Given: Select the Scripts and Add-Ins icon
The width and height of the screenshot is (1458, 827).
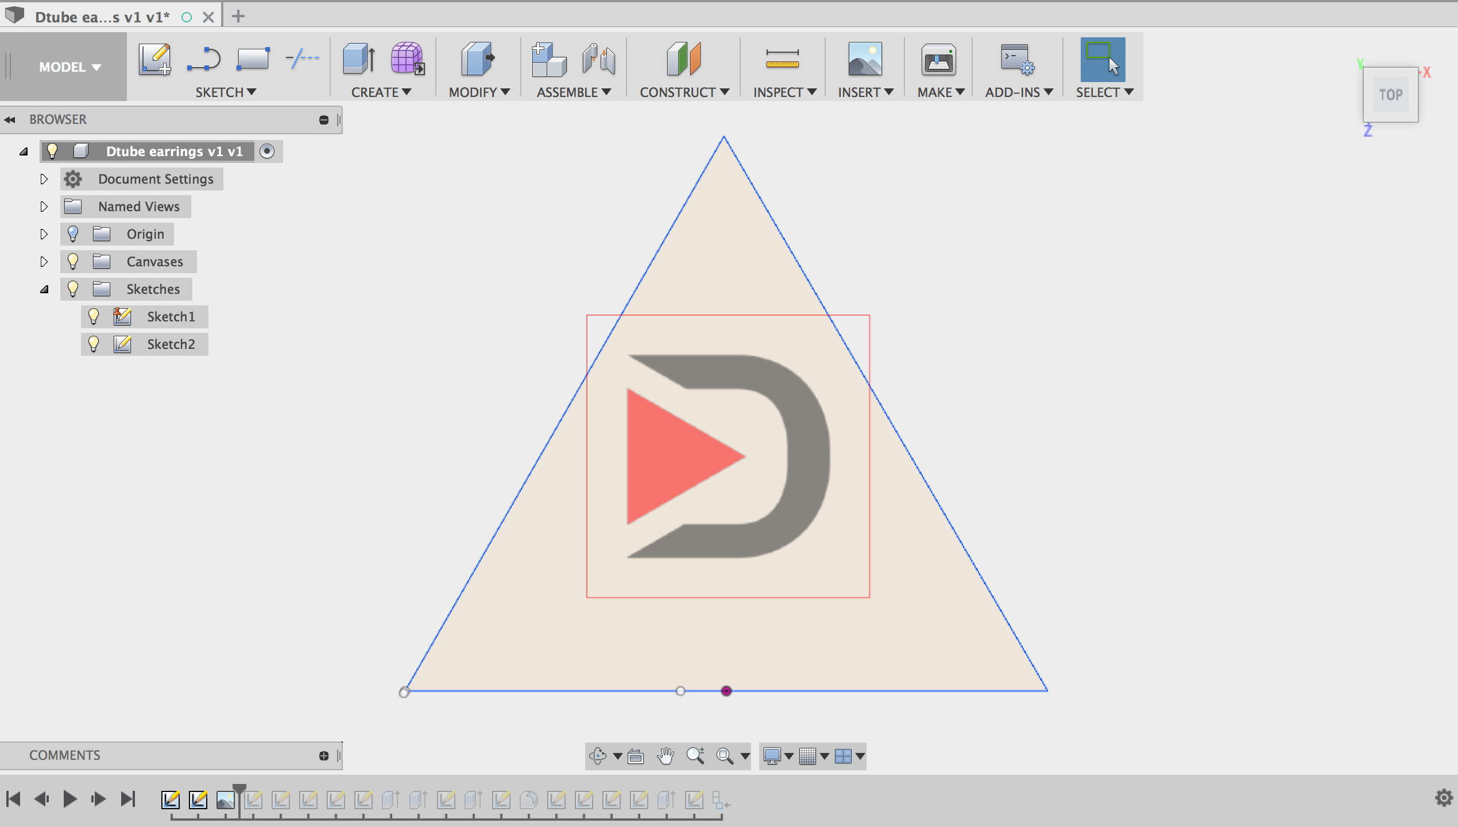Looking at the screenshot, I should [x=1018, y=59].
